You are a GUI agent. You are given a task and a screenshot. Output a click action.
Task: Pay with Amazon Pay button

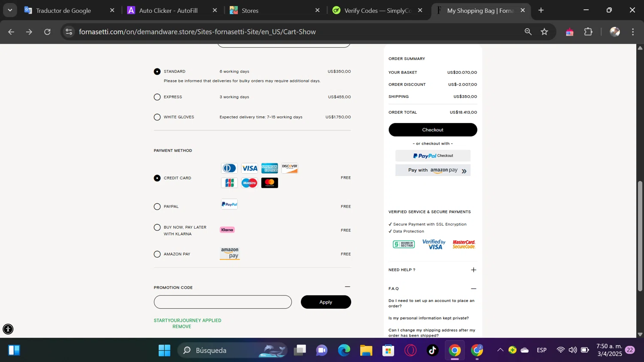(x=433, y=170)
